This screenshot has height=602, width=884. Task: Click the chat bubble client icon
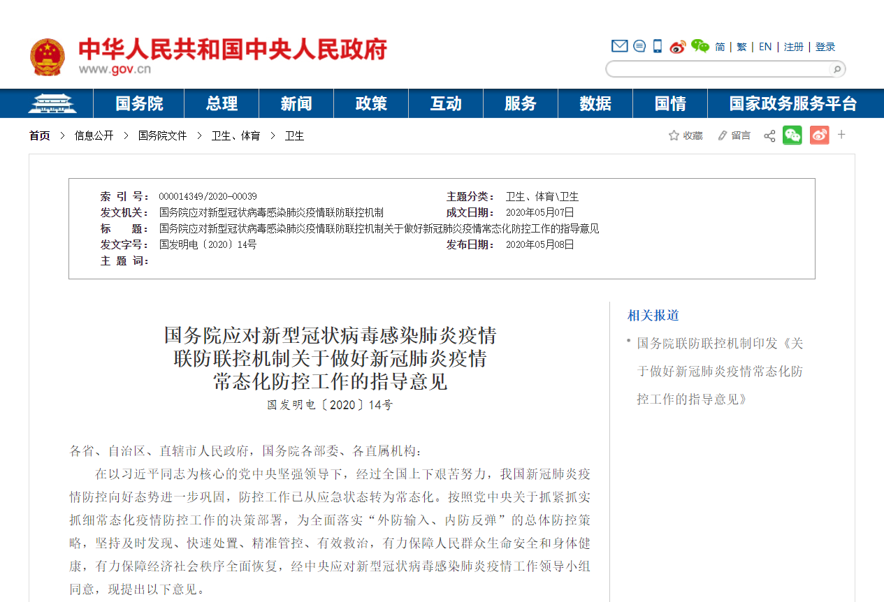click(639, 46)
